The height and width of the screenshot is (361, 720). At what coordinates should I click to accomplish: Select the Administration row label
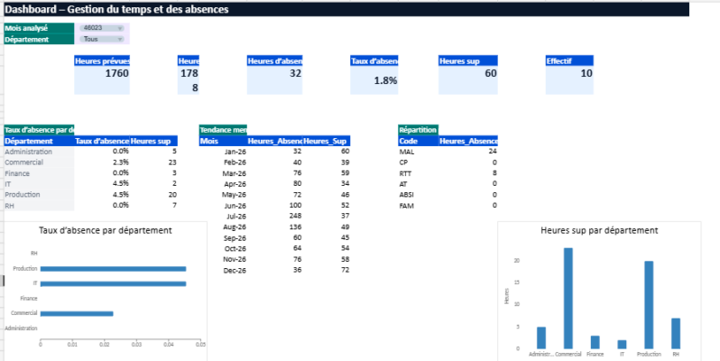pyautogui.click(x=39, y=152)
